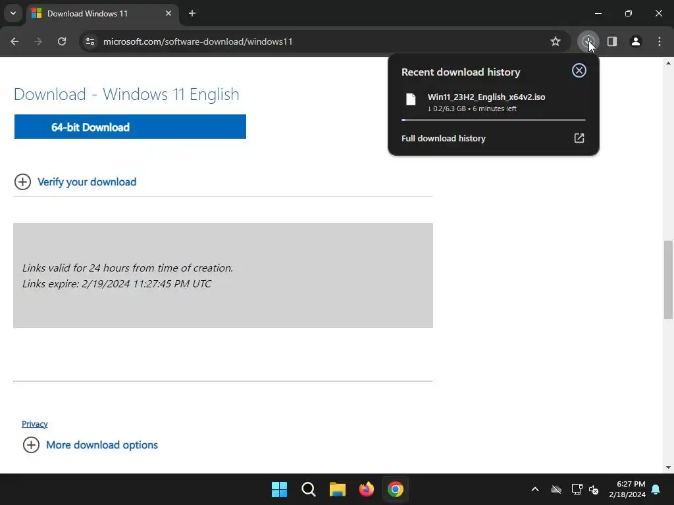Image resolution: width=674 pixels, height=505 pixels.
Task: Open File Explorer from taskbar
Action: 338,489
